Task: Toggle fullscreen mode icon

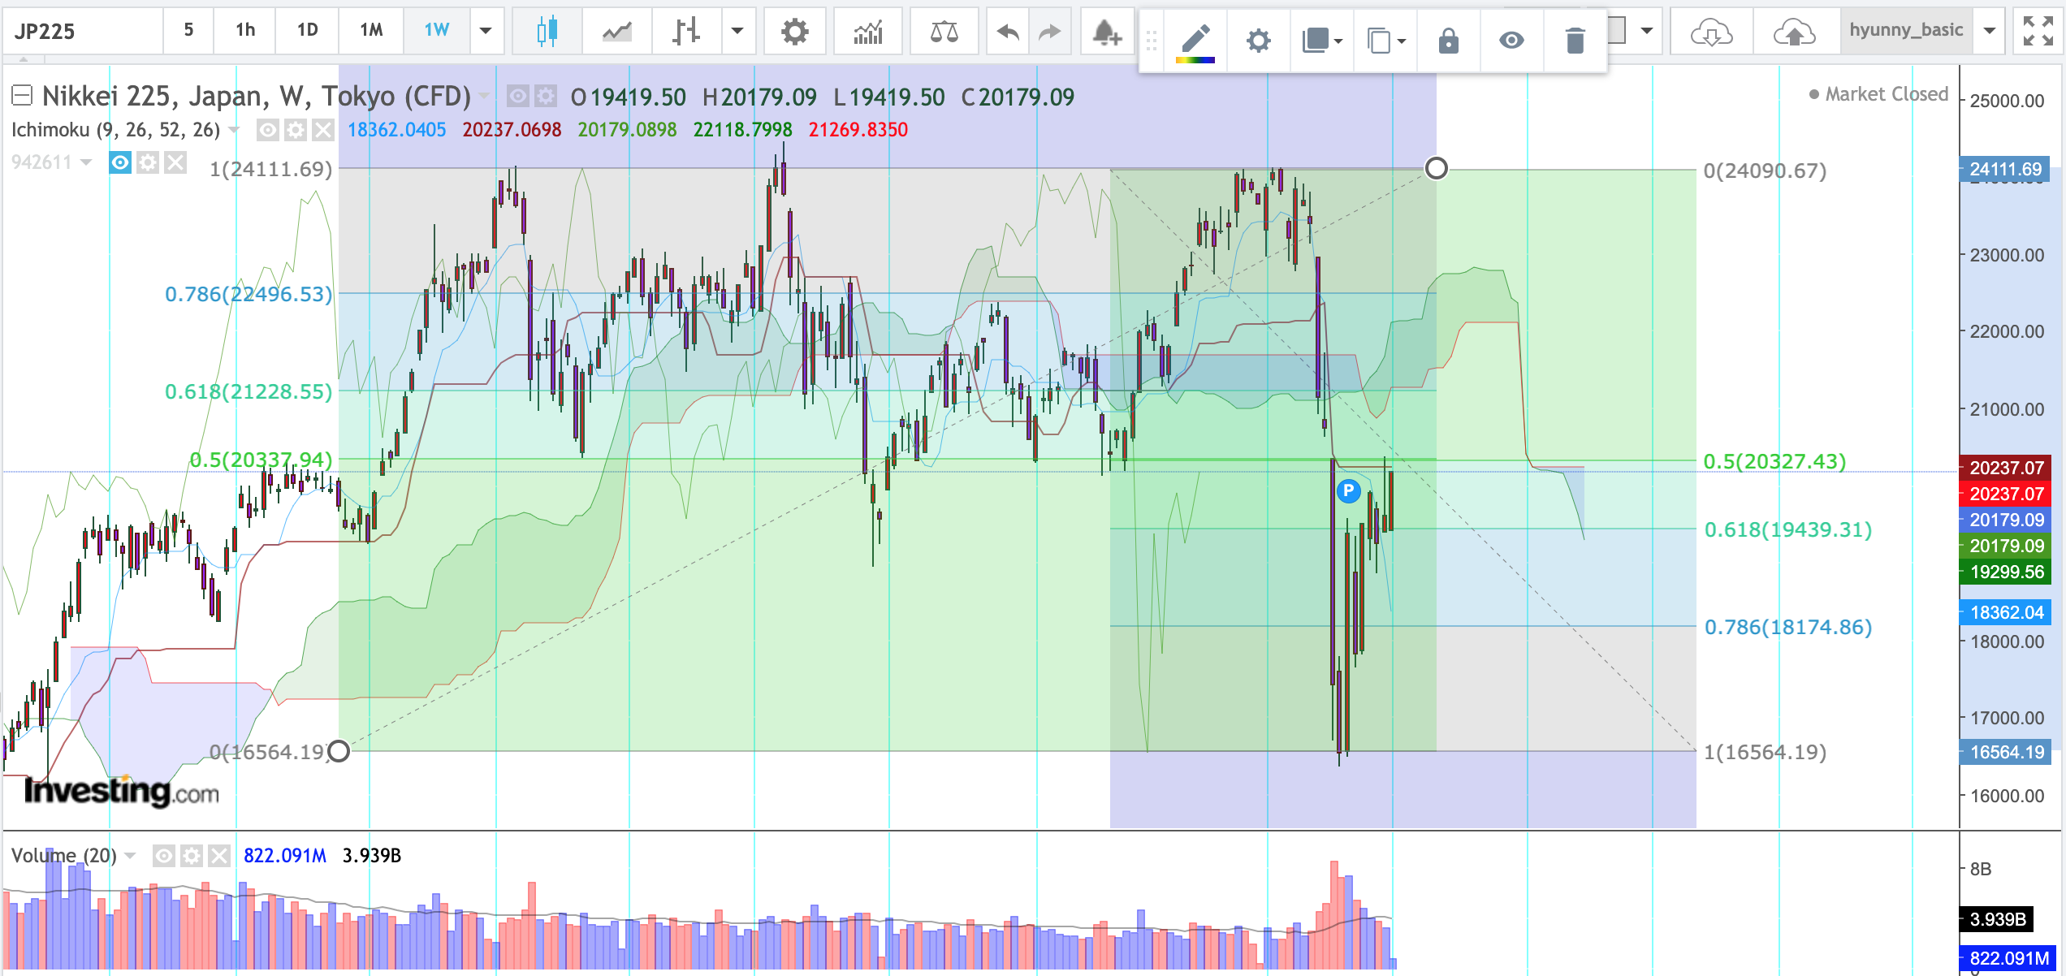Action: tap(2038, 31)
